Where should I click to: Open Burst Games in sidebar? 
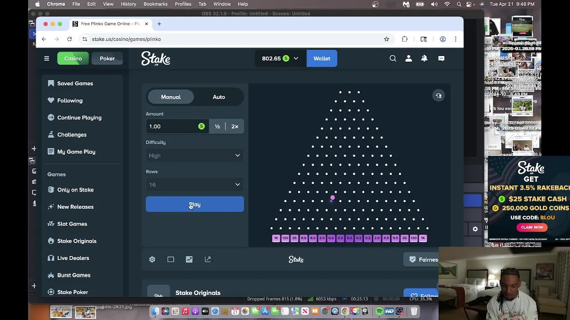point(74,275)
